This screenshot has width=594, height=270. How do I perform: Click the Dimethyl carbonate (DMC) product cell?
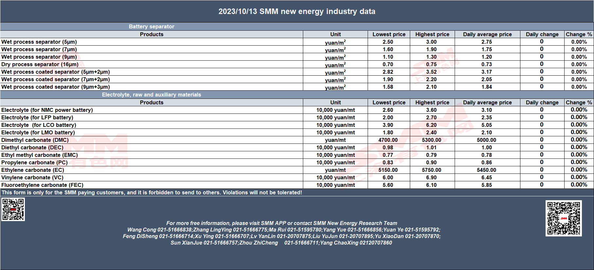(151, 140)
